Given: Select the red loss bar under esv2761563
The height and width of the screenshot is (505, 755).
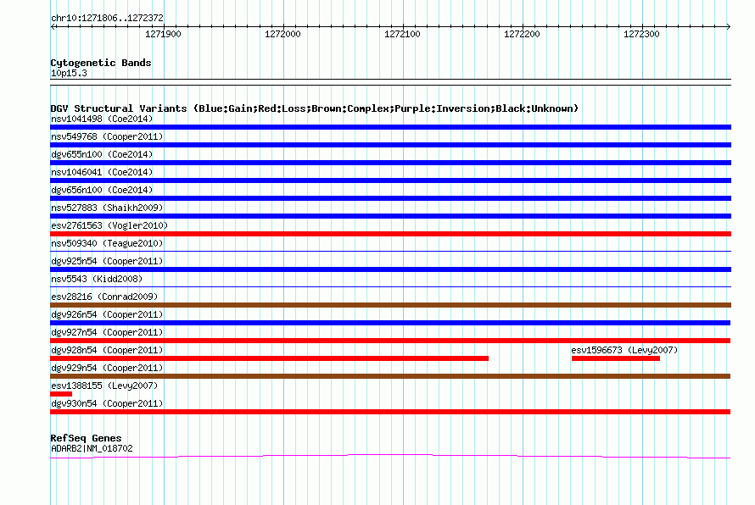Looking at the screenshot, I should pos(390,234).
